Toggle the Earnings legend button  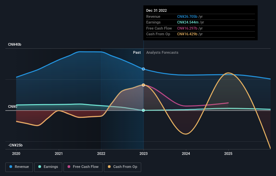(x=48, y=167)
